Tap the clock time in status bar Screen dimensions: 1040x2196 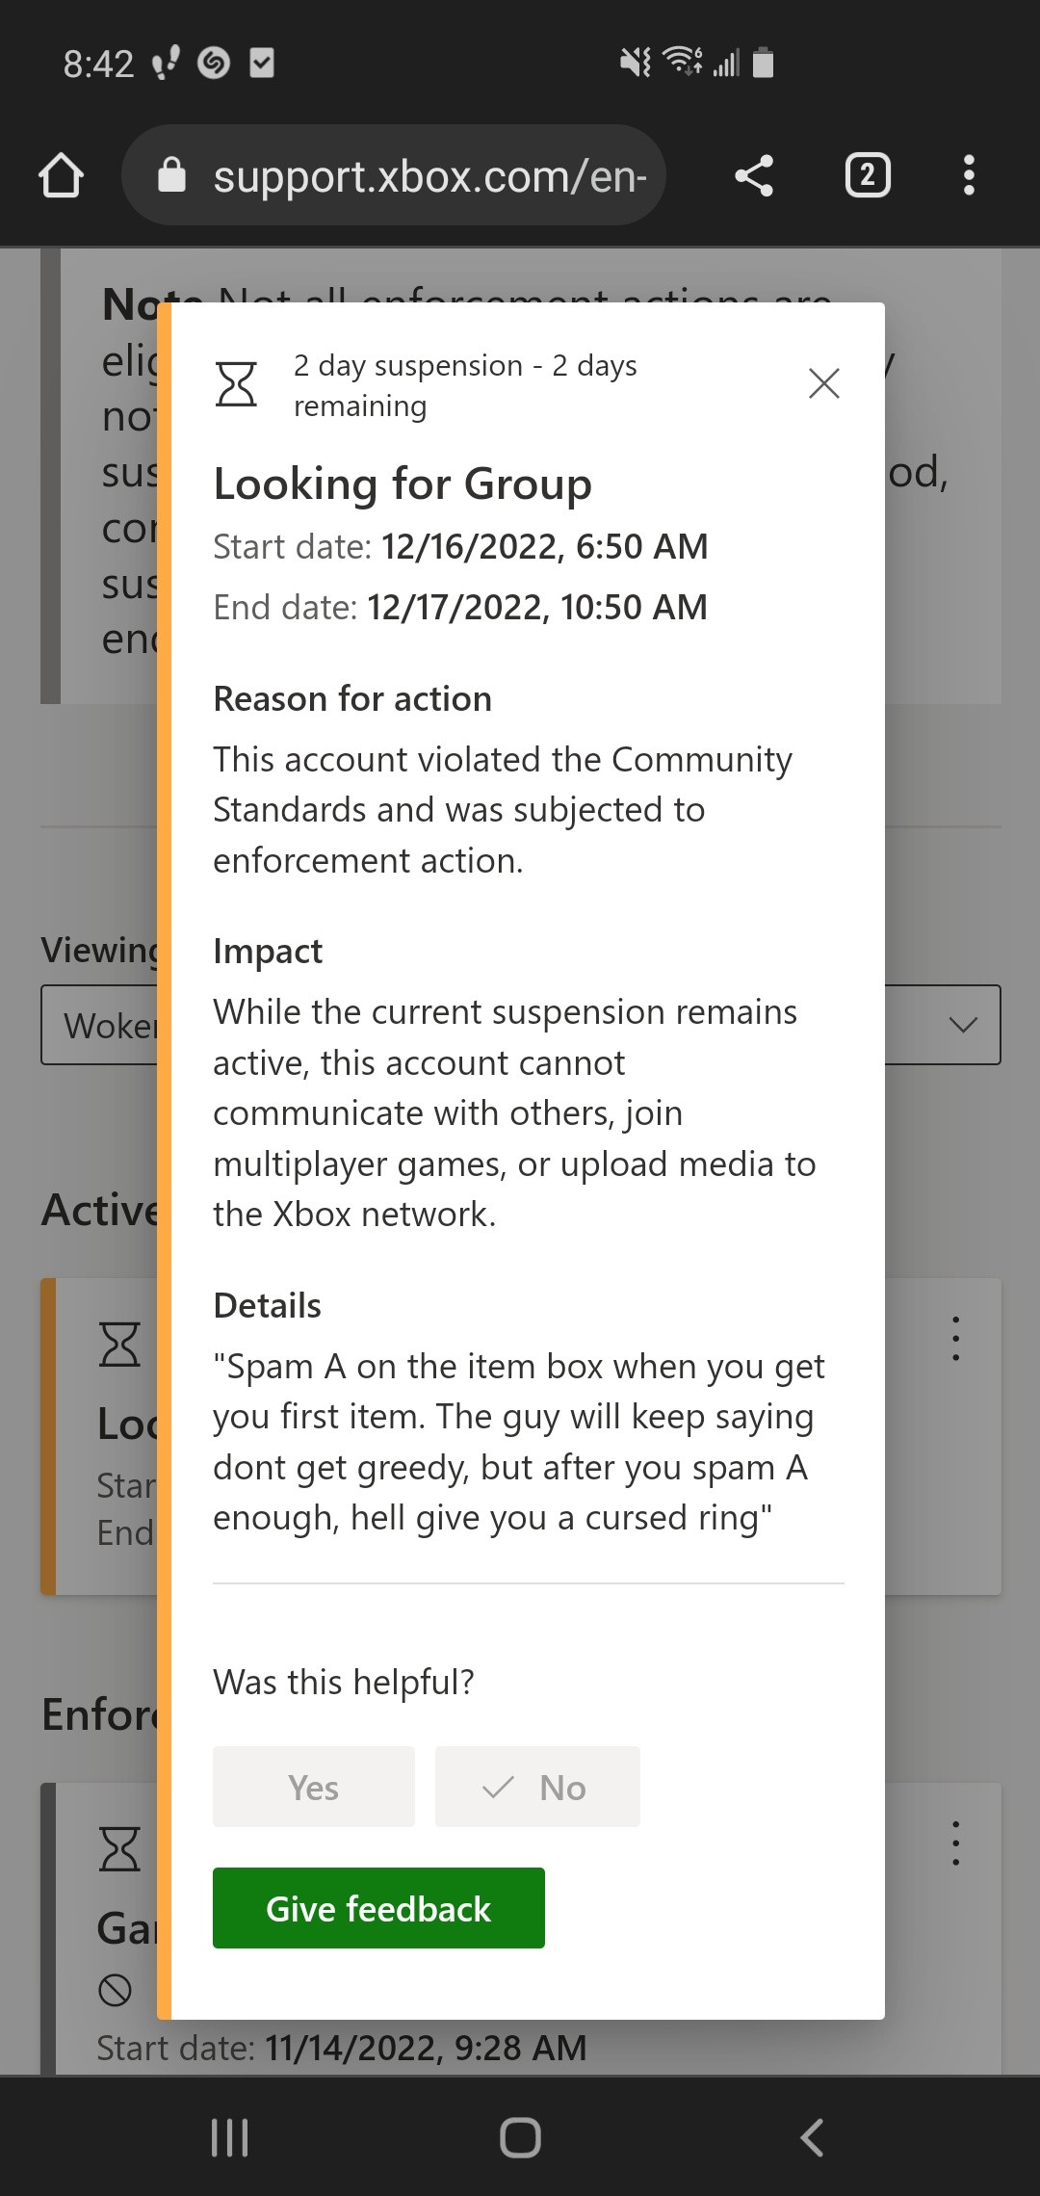point(98,64)
